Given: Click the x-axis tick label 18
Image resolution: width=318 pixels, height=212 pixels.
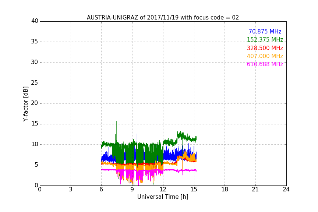Looking at the screenshot, I should (x=225, y=190).
